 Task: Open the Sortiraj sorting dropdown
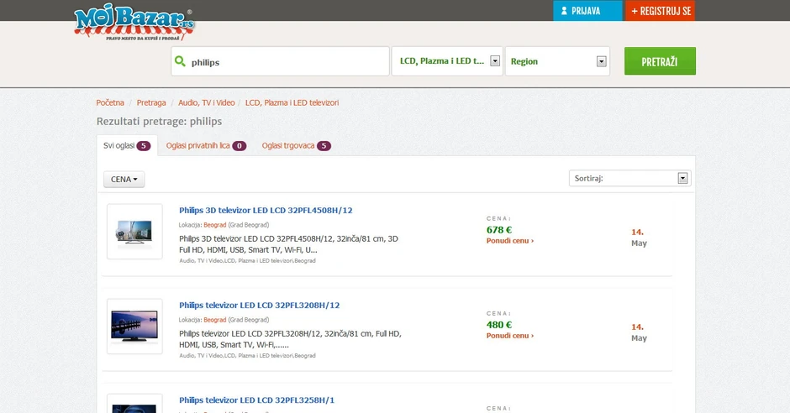point(629,178)
